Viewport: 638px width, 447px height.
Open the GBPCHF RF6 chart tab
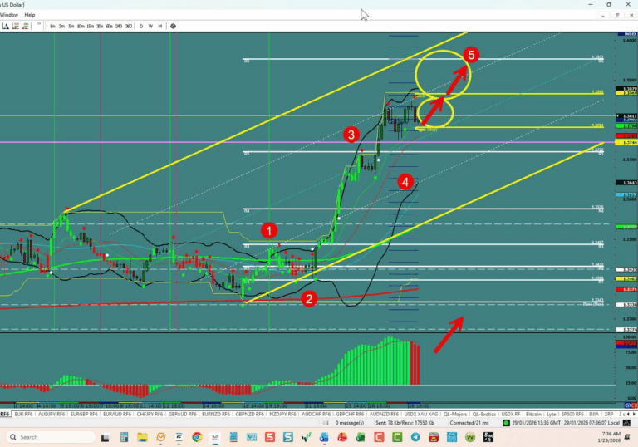point(350,414)
